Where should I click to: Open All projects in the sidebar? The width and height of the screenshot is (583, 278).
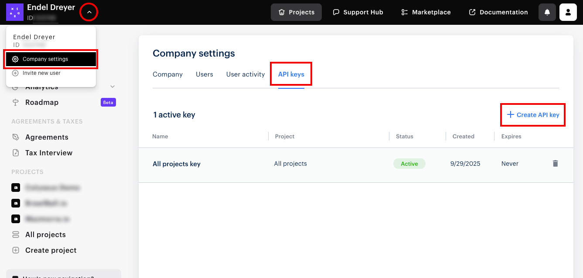pos(44,234)
